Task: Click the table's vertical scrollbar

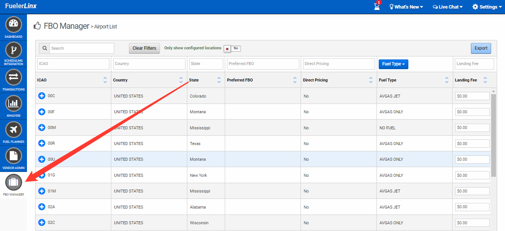Action: click(x=493, y=135)
